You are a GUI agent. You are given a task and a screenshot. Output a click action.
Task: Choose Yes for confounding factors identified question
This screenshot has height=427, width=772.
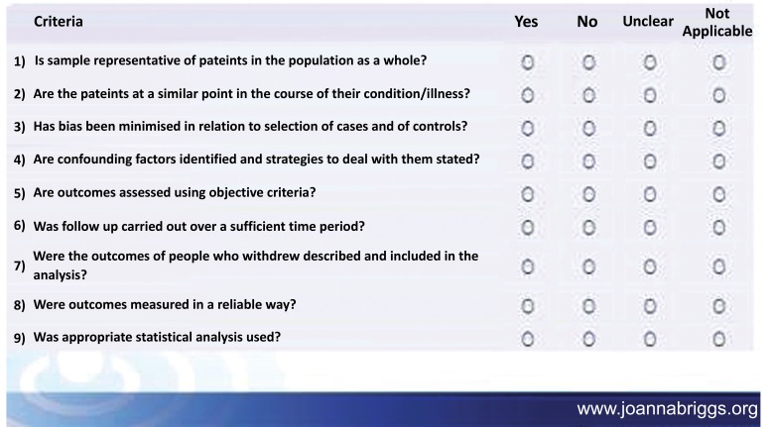pyautogui.click(x=527, y=160)
